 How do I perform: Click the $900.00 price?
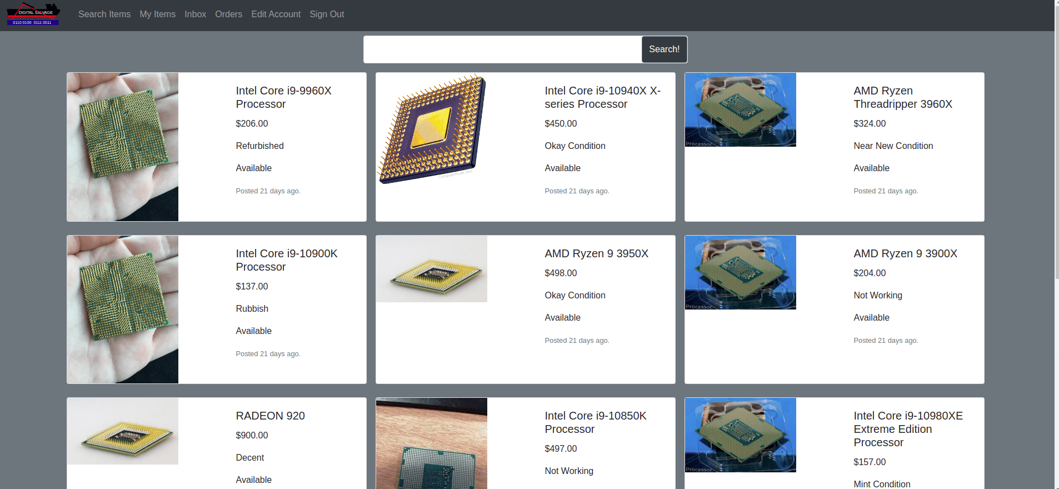252,435
